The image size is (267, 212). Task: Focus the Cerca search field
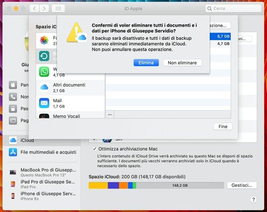coord(233,8)
